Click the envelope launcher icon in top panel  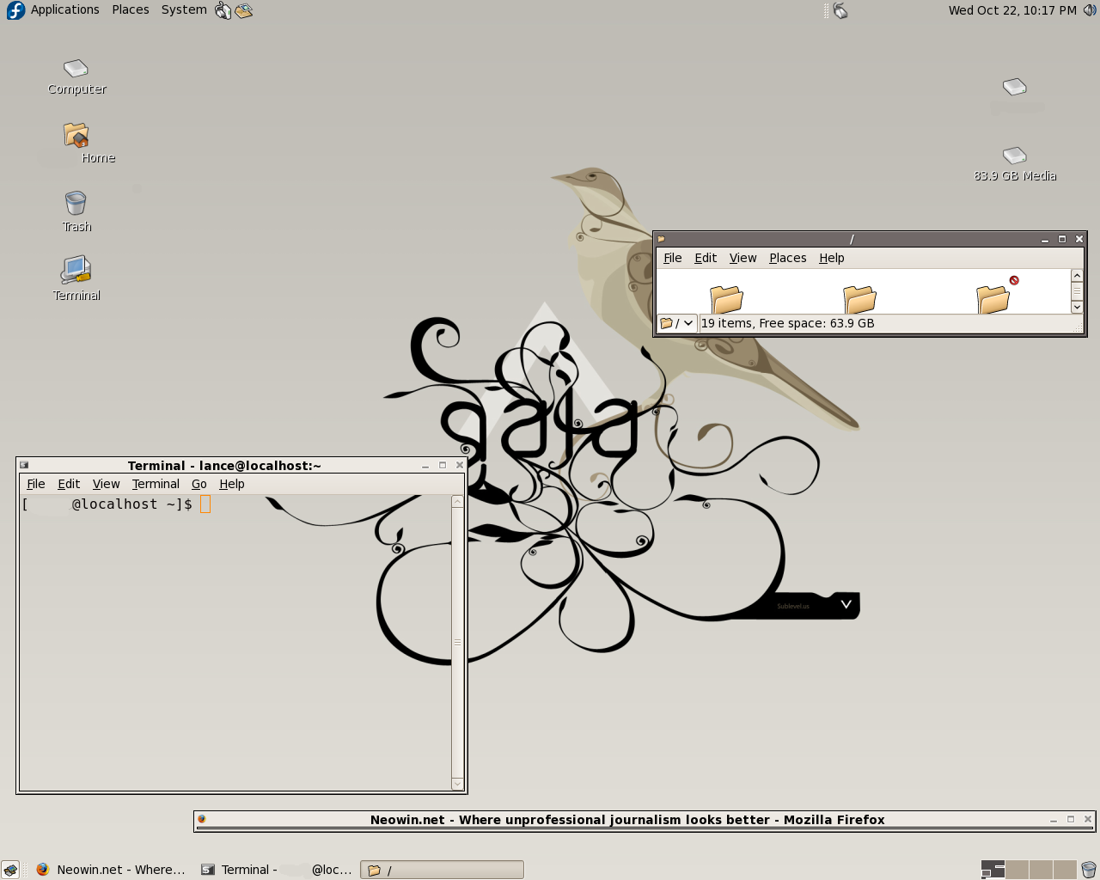244,10
